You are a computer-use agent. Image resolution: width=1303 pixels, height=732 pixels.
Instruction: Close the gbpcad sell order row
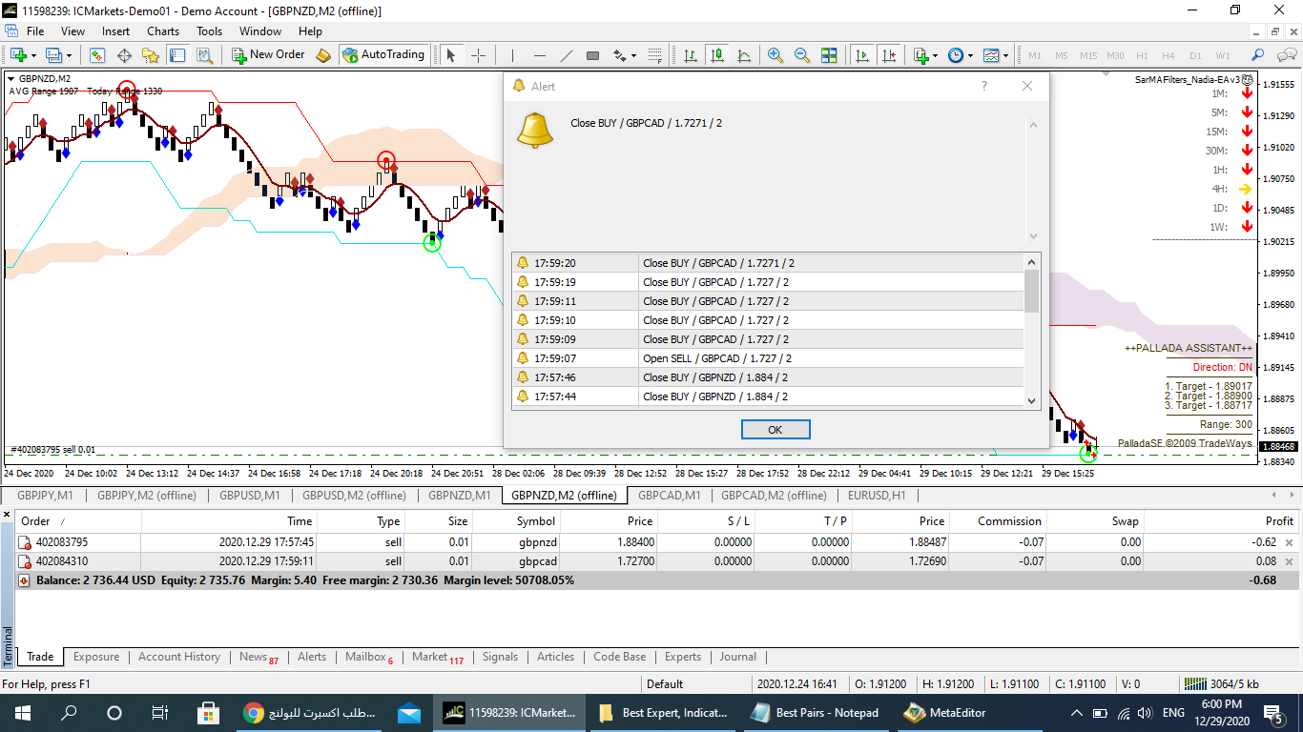(1289, 562)
